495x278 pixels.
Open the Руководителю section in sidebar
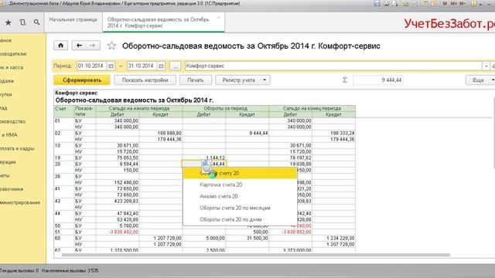[x=13, y=54]
